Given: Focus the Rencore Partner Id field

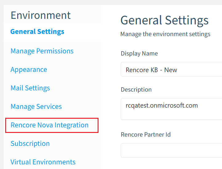Looking at the screenshot, I should [x=171, y=150].
